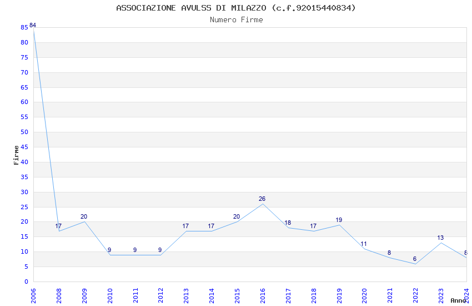
Task: Click the y-axis tick value 20
Action: pos(24,221)
